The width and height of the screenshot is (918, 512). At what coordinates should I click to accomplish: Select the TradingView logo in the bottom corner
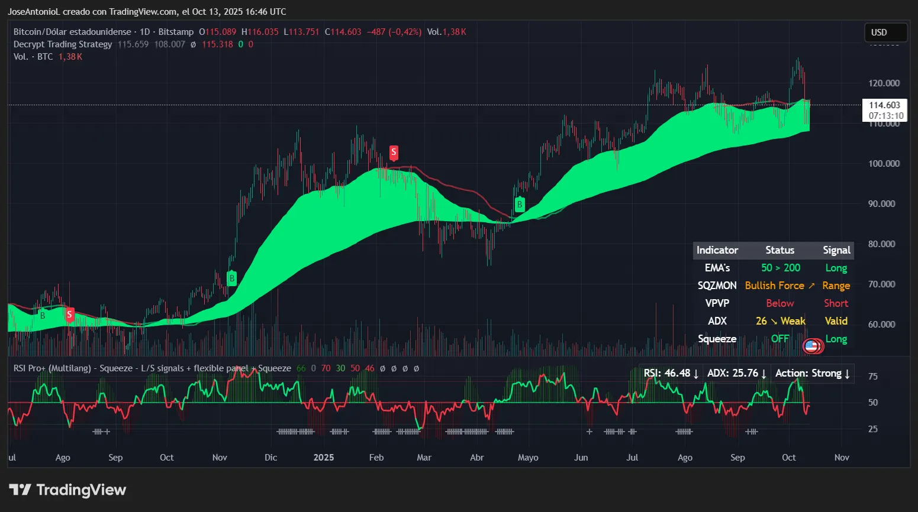(x=68, y=490)
